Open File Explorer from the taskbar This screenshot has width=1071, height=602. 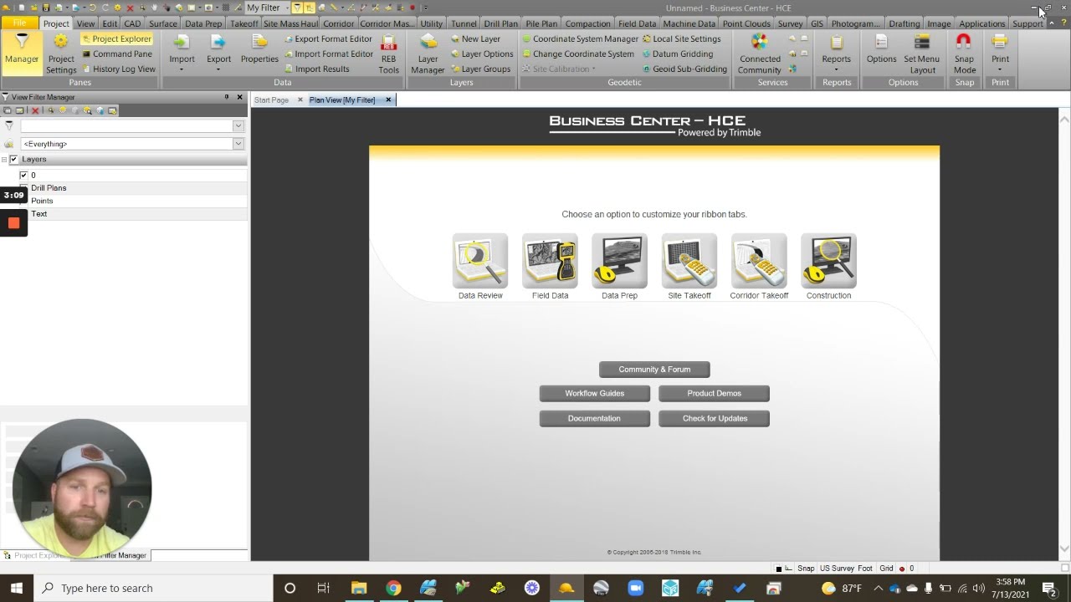click(x=359, y=588)
